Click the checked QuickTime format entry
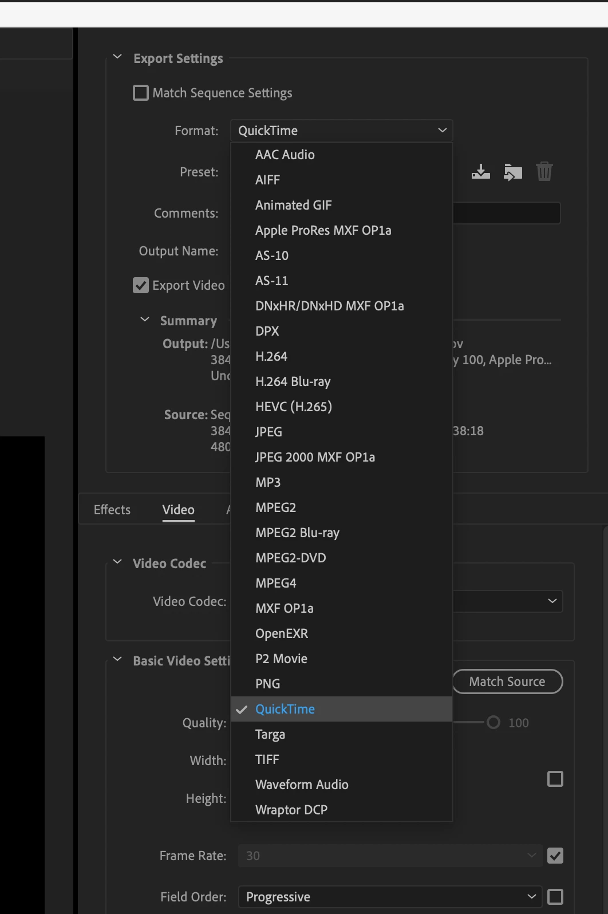The width and height of the screenshot is (608, 914). [x=342, y=709]
